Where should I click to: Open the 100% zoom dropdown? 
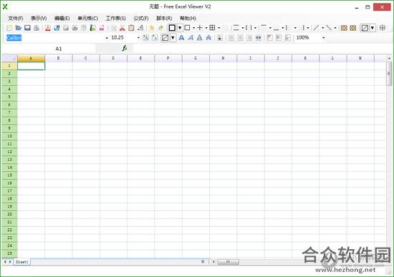pyautogui.click(x=324, y=38)
